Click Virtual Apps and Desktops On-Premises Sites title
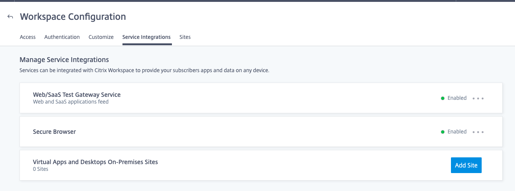The image size is (515, 191). pyautogui.click(x=96, y=162)
